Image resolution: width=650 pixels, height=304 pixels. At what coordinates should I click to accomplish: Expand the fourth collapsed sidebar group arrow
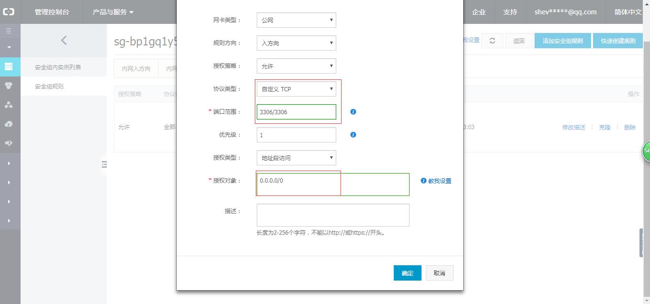click(x=9, y=221)
